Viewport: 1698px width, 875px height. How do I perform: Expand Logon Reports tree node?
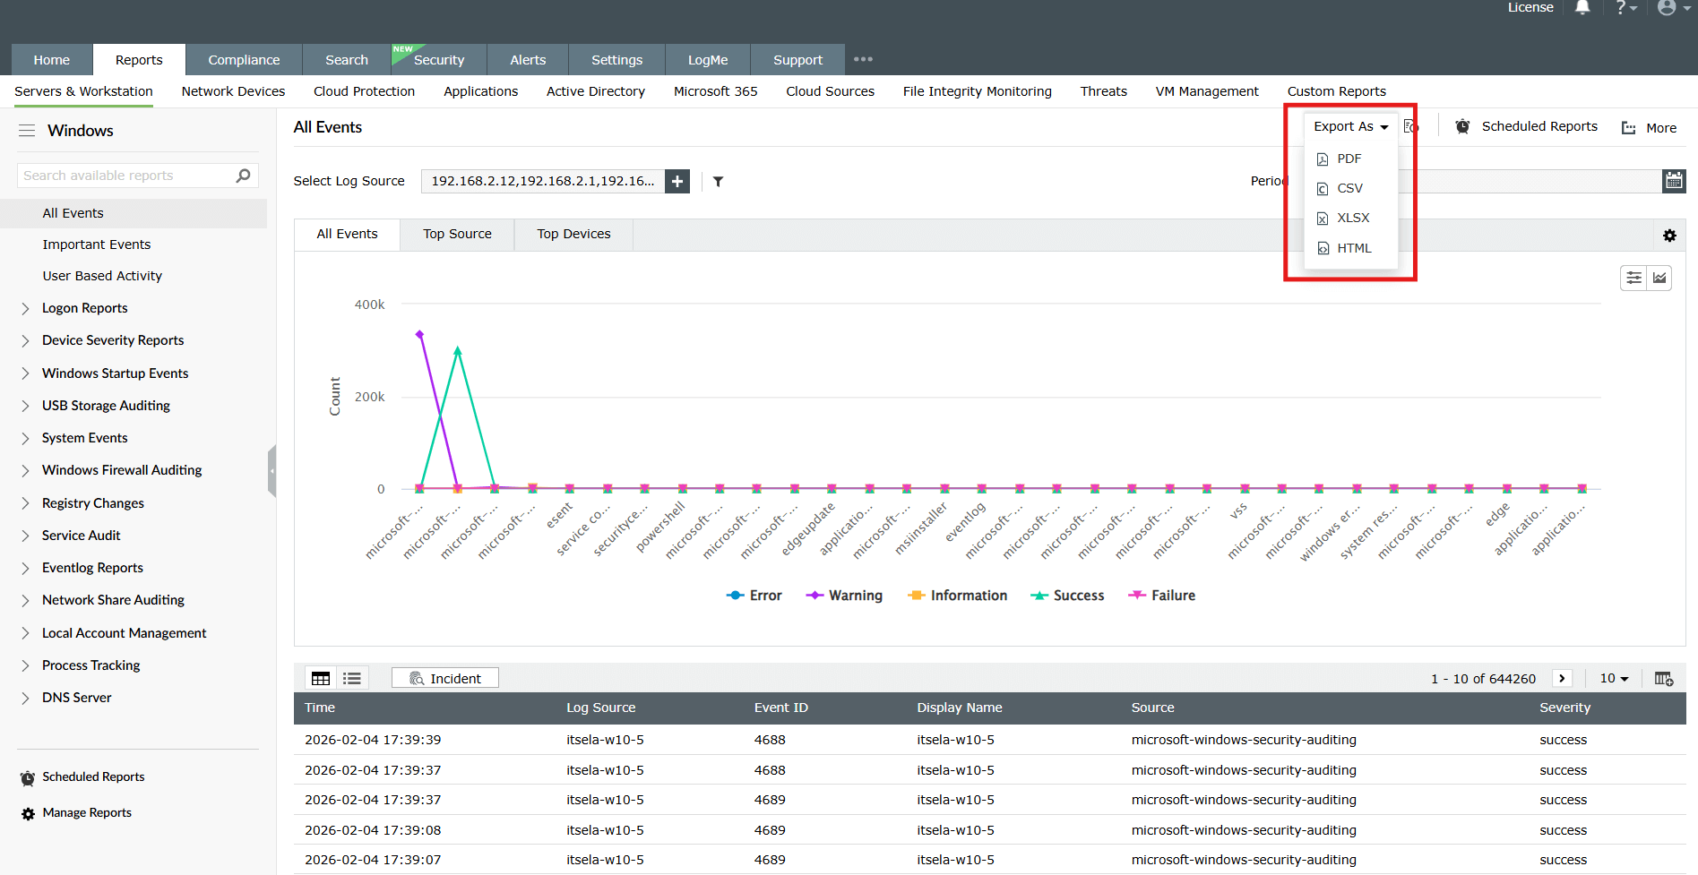point(25,308)
